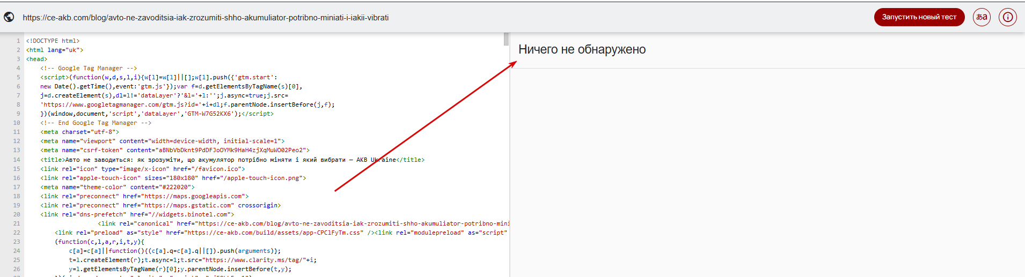
Task: Click the maps.gstatic.com preconnect line
Action: (x=160, y=205)
